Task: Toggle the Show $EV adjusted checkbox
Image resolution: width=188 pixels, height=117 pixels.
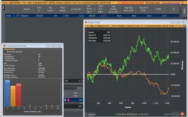Action: [5, 52]
